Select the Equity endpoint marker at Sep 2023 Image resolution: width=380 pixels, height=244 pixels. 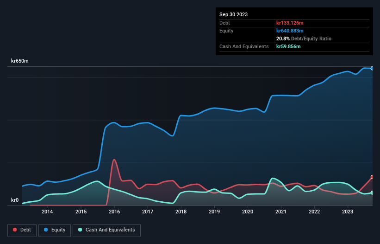pyautogui.click(x=372, y=69)
